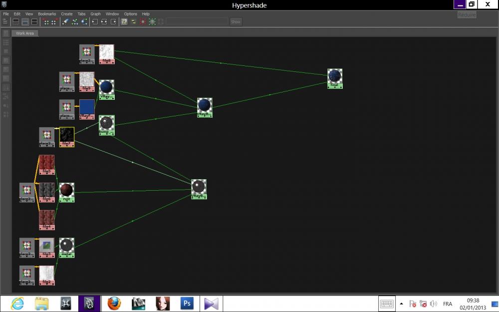Graph materials on selected objects icon

(84, 21)
